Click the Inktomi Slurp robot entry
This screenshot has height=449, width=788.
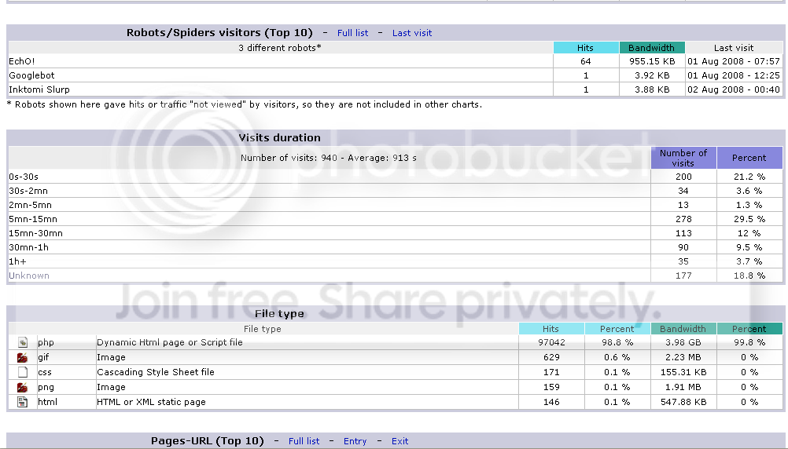(39, 89)
